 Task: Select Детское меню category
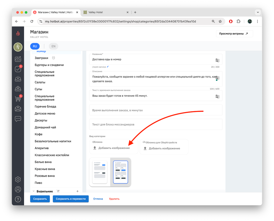(45, 114)
